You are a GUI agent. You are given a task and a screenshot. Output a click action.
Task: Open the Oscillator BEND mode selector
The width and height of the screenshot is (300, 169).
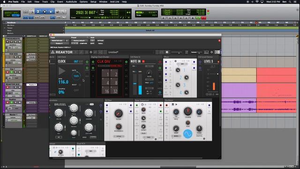pos(176,136)
